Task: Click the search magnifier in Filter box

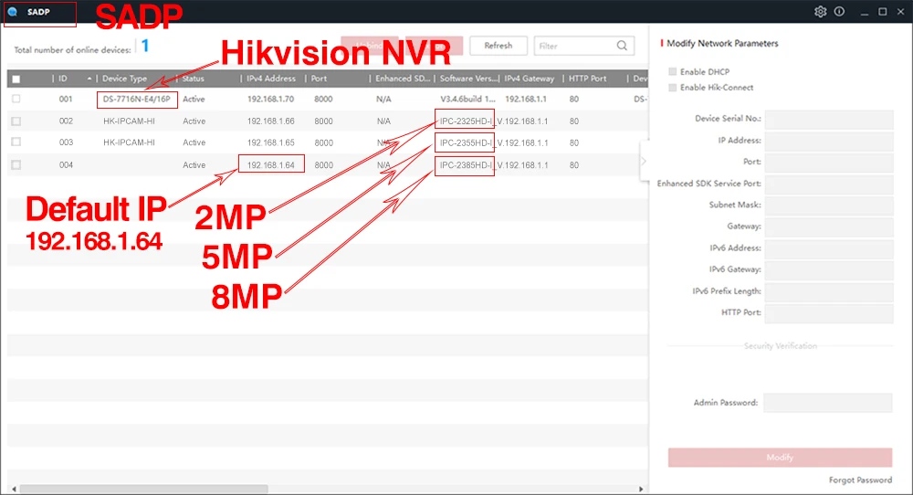Action: [x=622, y=46]
